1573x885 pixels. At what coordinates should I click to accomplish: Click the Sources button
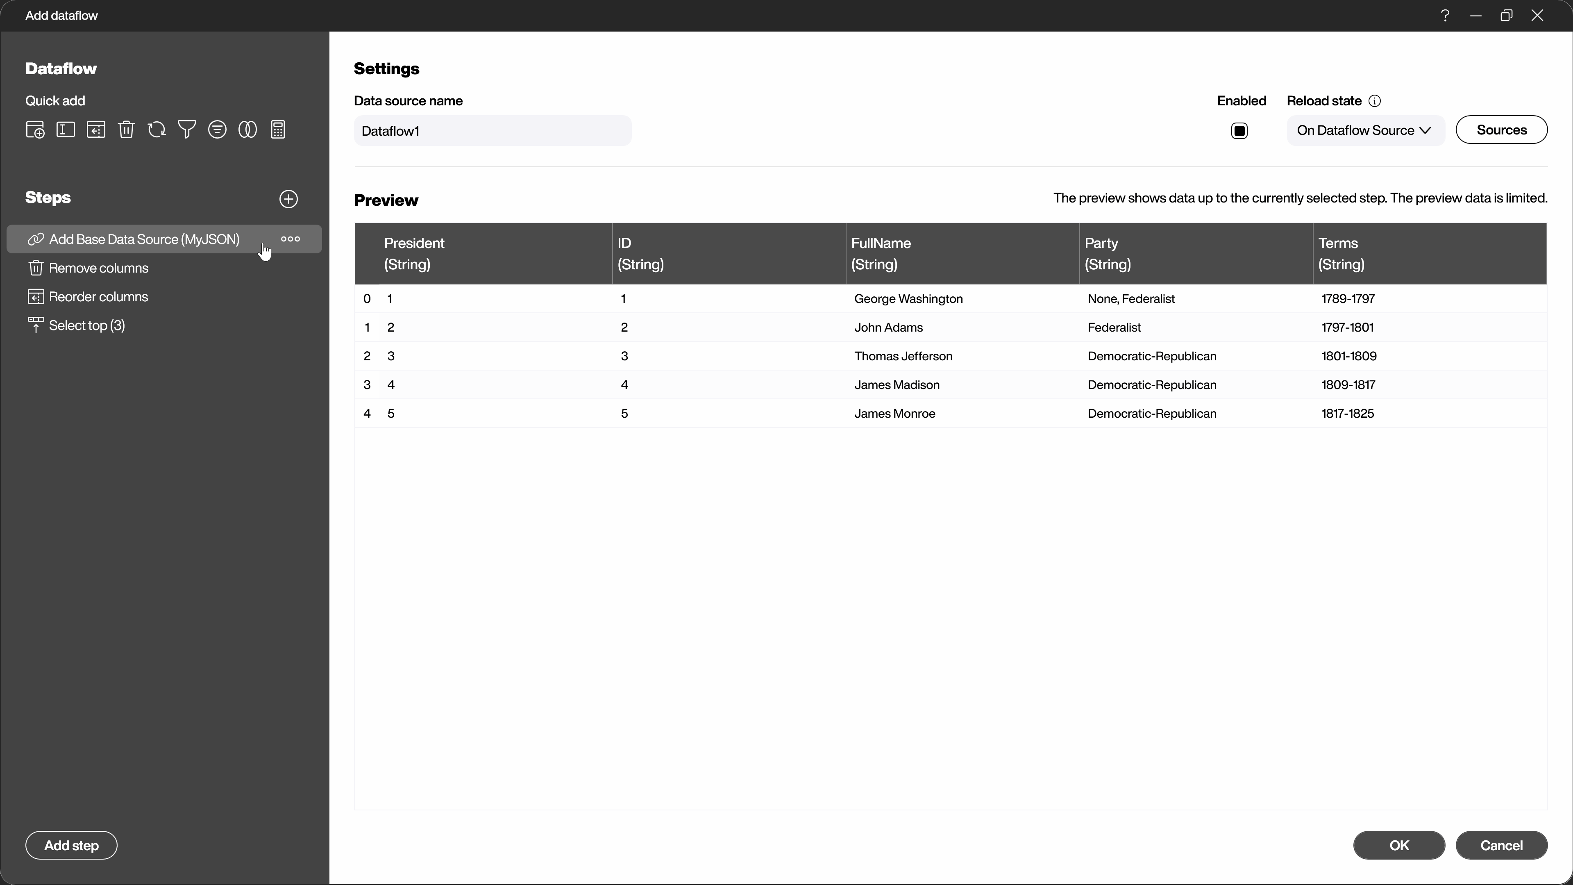click(1502, 130)
